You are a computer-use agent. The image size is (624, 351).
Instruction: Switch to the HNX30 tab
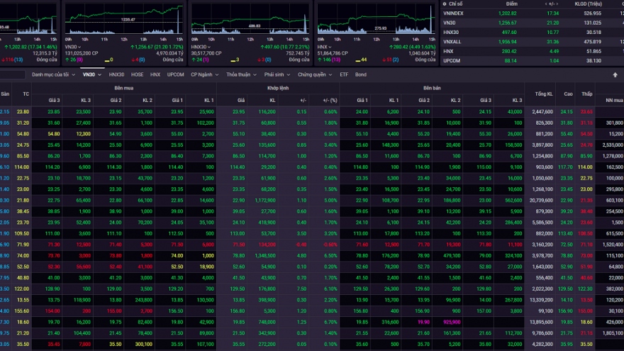click(x=116, y=74)
